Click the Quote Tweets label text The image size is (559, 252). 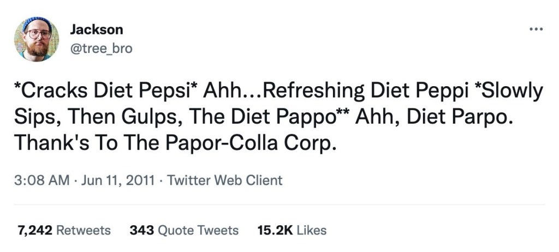[x=198, y=230]
